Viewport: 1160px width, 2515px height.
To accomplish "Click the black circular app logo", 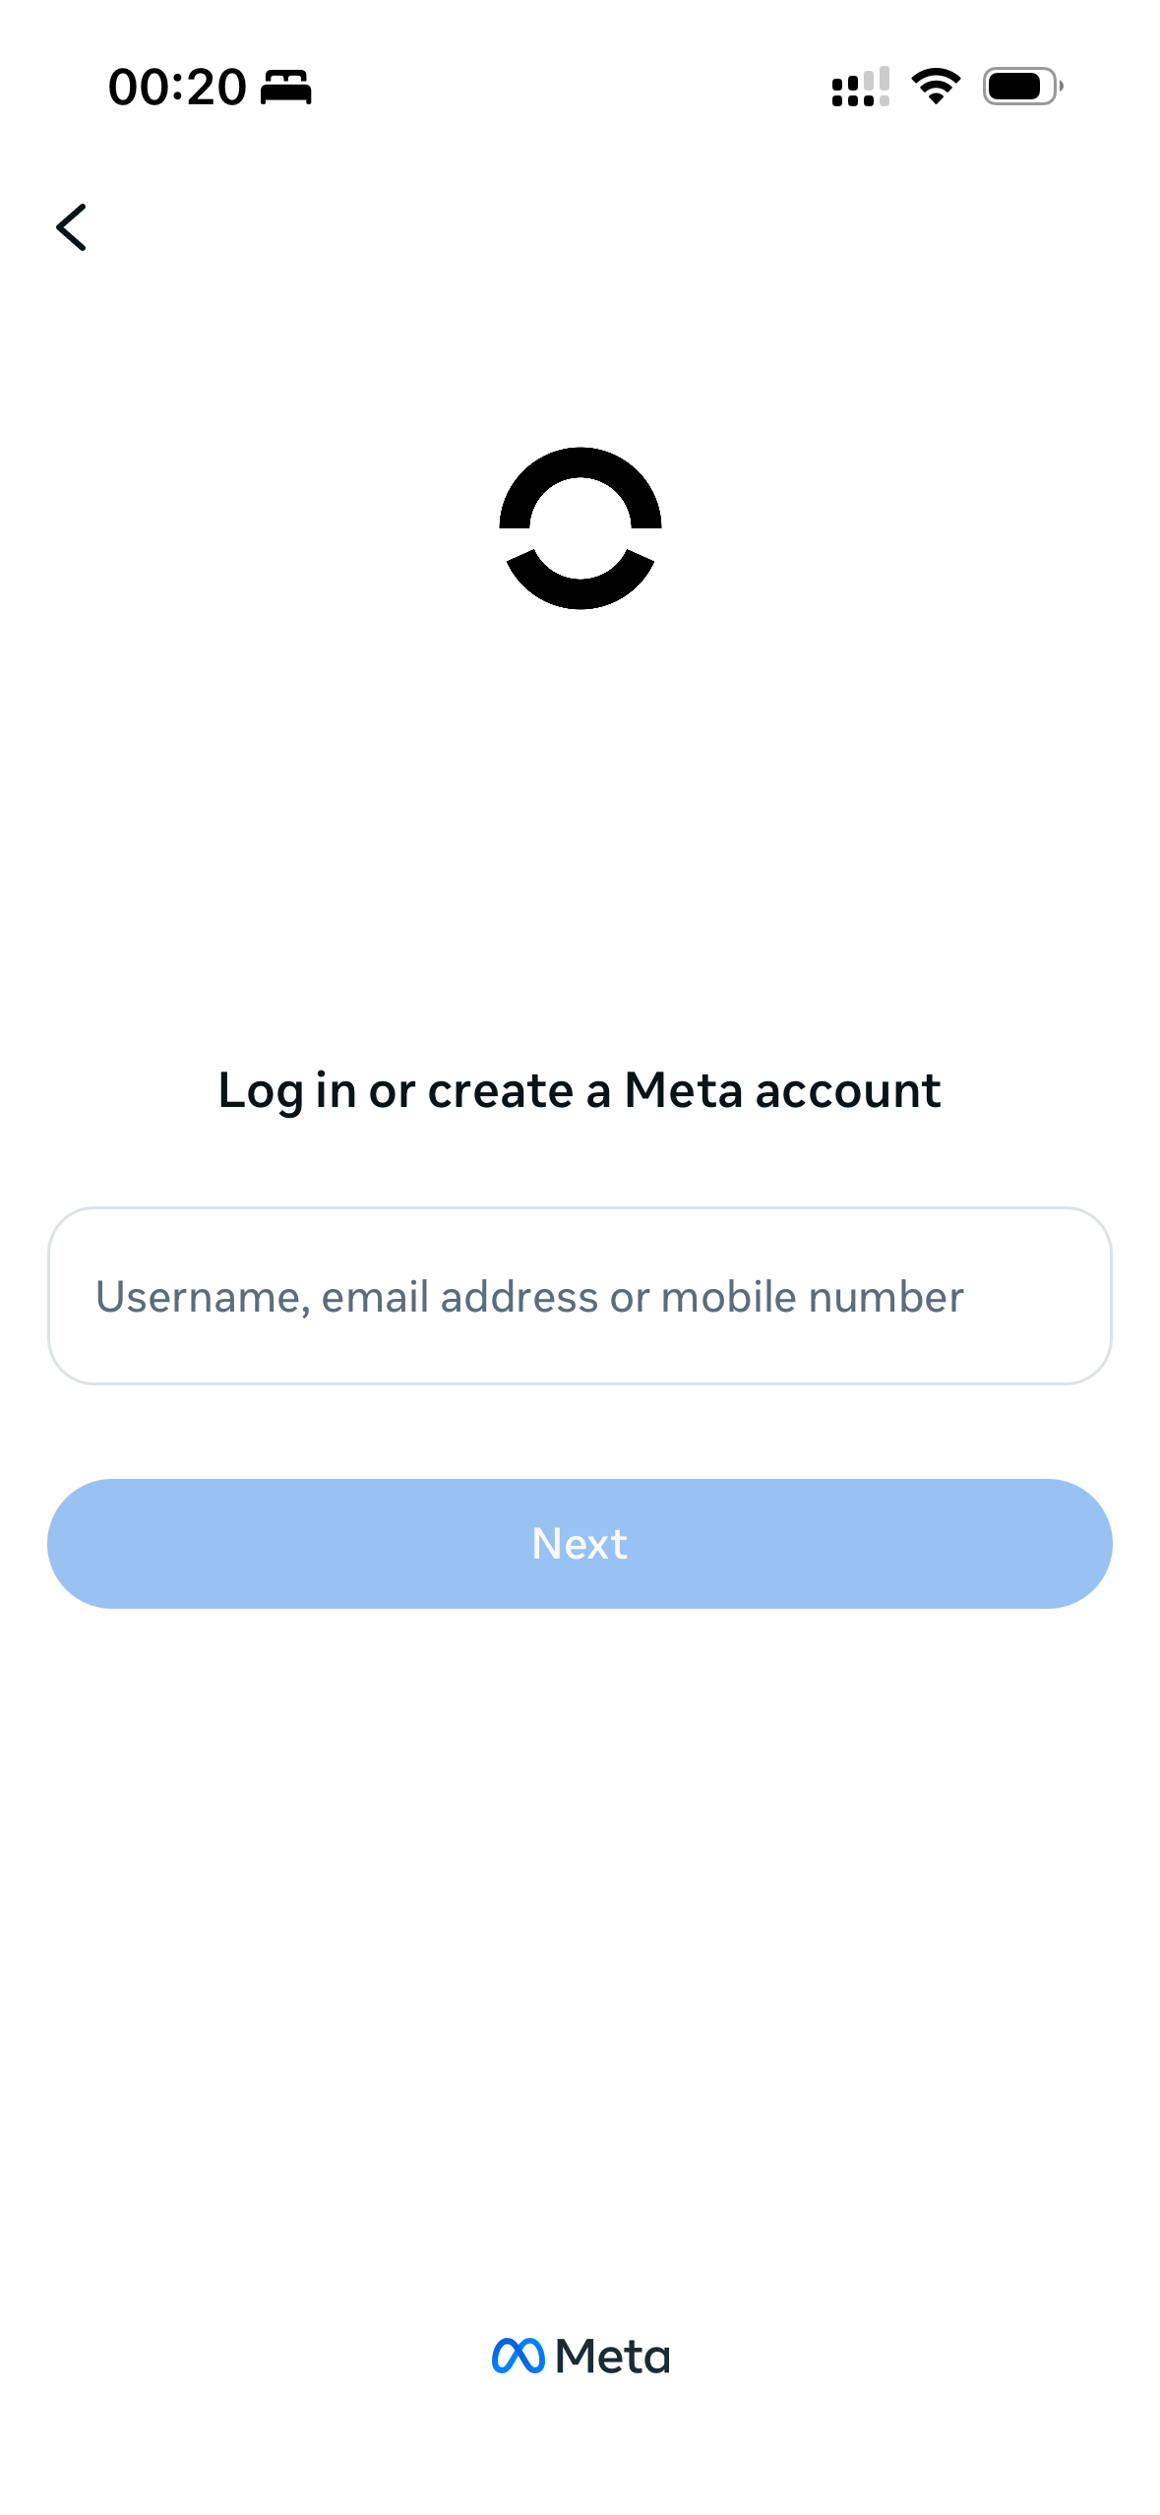I will tap(580, 528).
